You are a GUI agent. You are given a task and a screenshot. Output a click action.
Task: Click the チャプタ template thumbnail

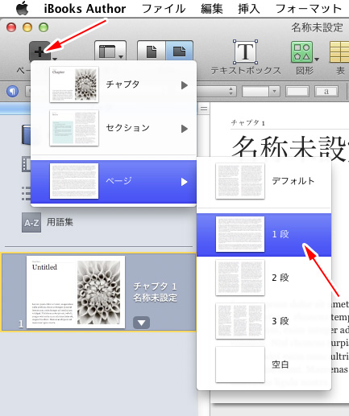74,84
